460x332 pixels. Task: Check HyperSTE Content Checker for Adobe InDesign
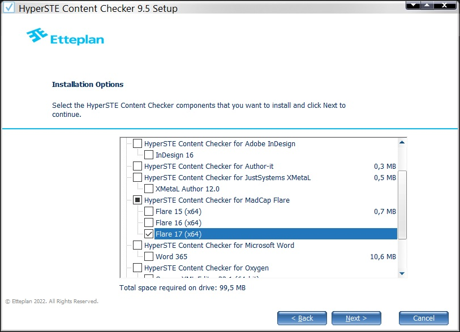click(x=137, y=143)
